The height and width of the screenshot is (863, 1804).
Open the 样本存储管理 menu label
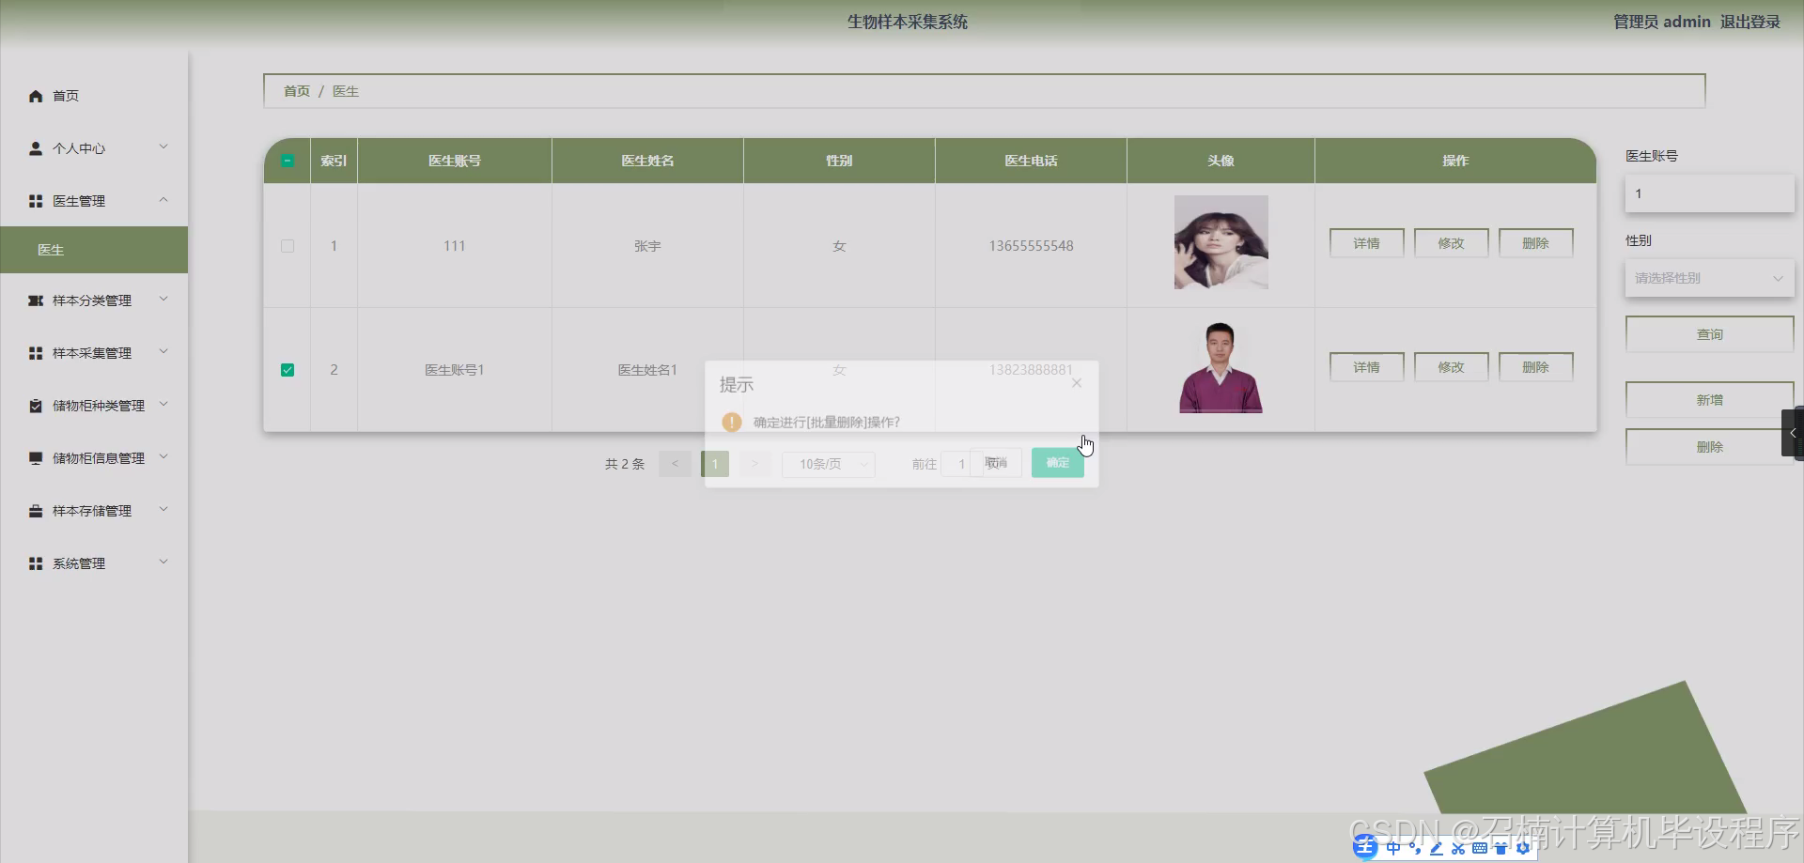point(92,511)
